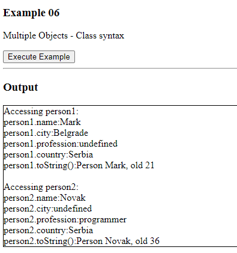Click the person1.profession:undefined line
This screenshot has height=253, width=237.
coord(61,144)
